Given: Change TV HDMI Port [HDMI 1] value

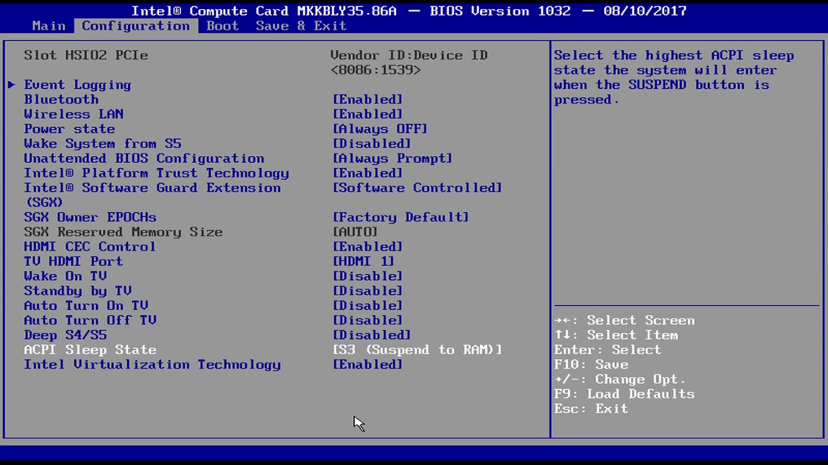Looking at the screenshot, I should coord(364,262).
